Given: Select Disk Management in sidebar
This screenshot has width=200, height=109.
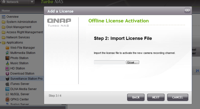Looking at the screenshot, I should [19, 27].
